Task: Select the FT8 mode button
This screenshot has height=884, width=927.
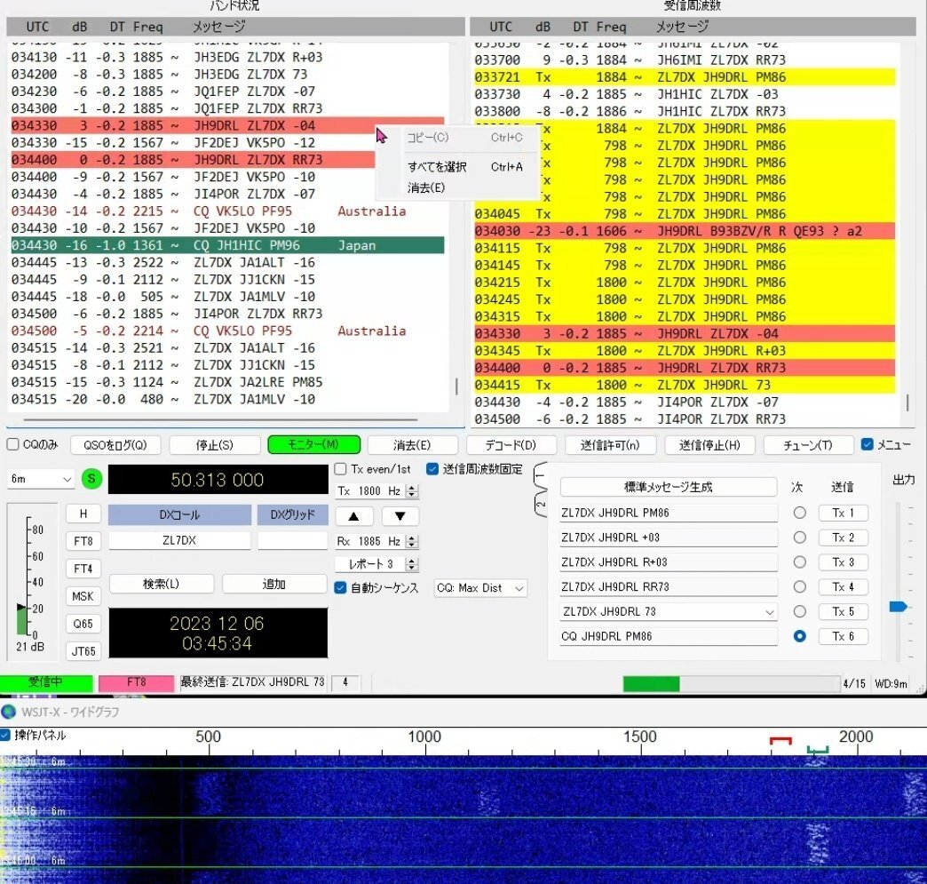Action: (83, 541)
